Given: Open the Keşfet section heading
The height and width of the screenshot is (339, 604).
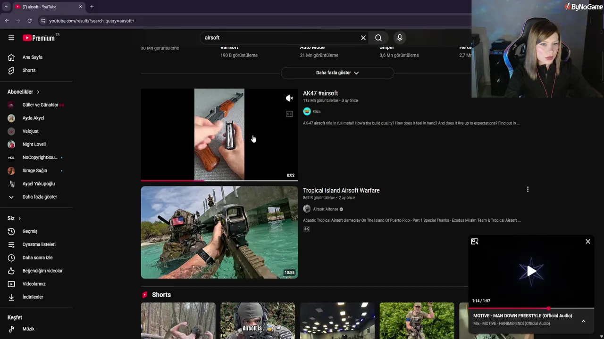Looking at the screenshot, I should pyautogui.click(x=15, y=318).
